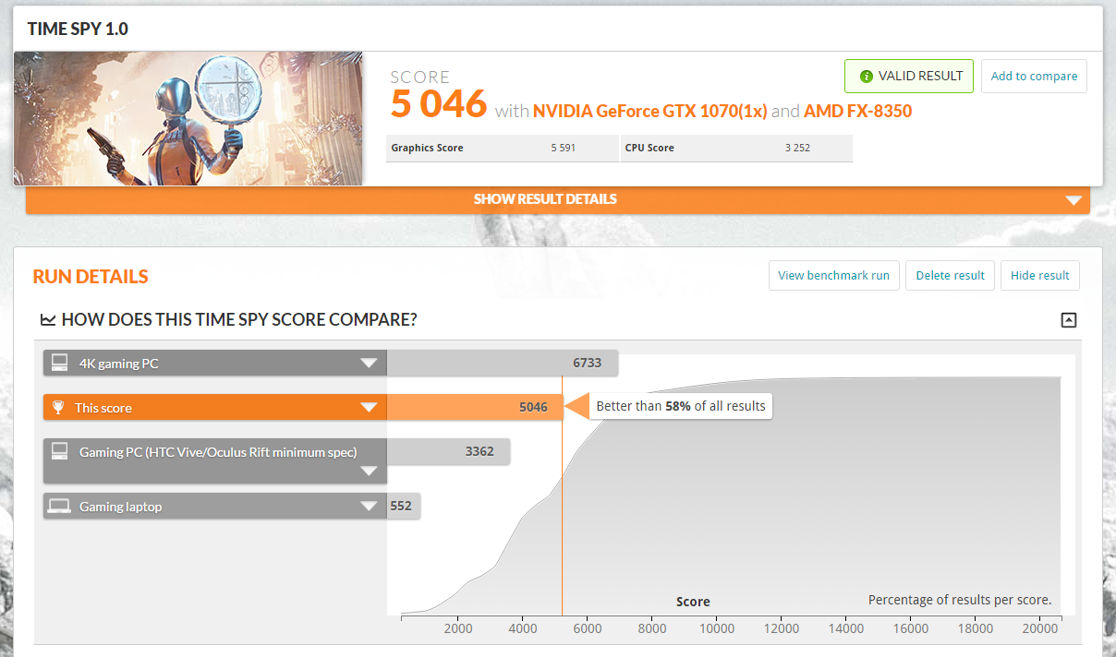Click Add to compare button
This screenshot has height=657, width=1116.
1034,76
